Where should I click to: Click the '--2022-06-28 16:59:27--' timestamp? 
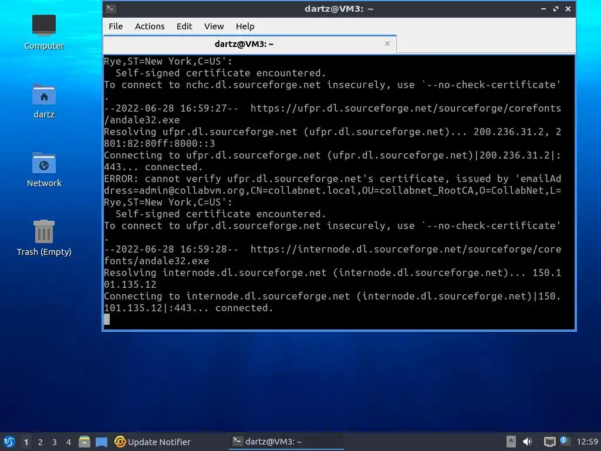(171, 108)
